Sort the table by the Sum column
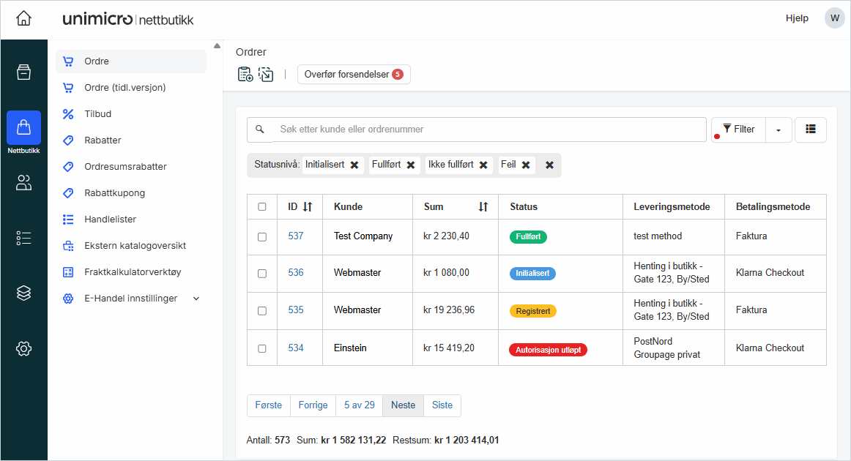The image size is (851, 461). [483, 207]
